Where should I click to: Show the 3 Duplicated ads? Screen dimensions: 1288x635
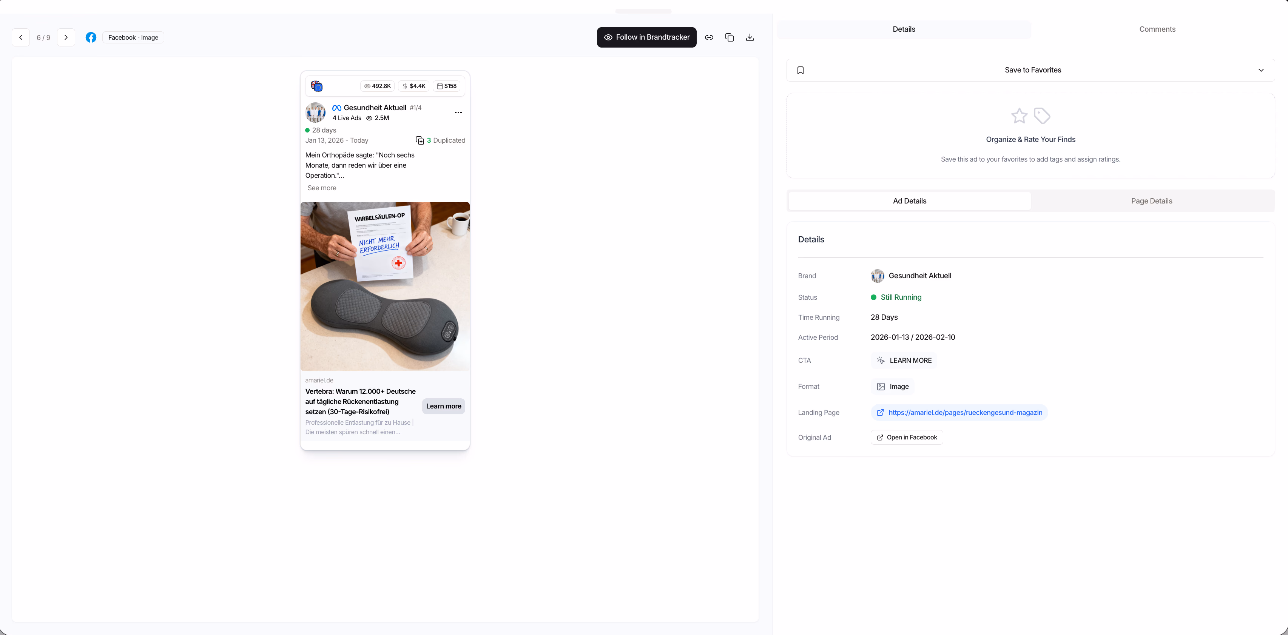[441, 140]
